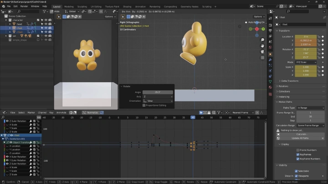
Task: Open the View Layer properties tab
Action: coord(270,36)
